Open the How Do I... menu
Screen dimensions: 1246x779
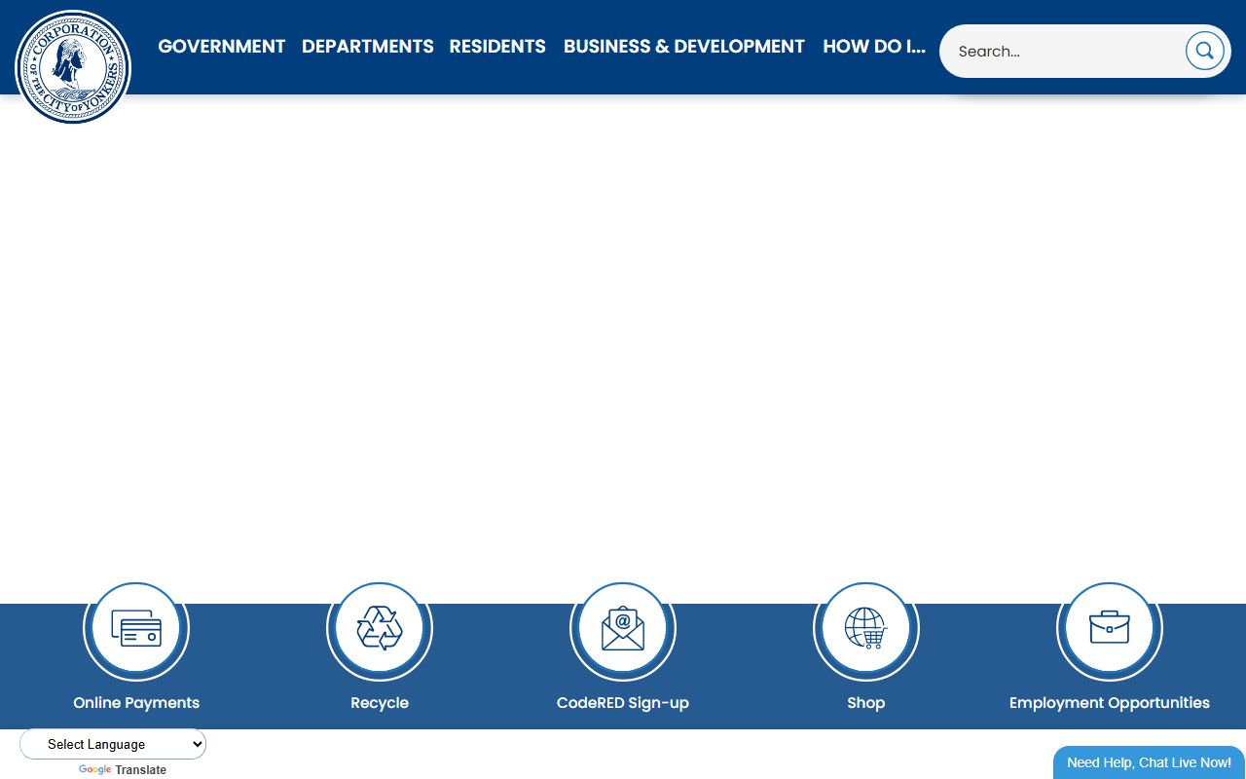(x=874, y=47)
